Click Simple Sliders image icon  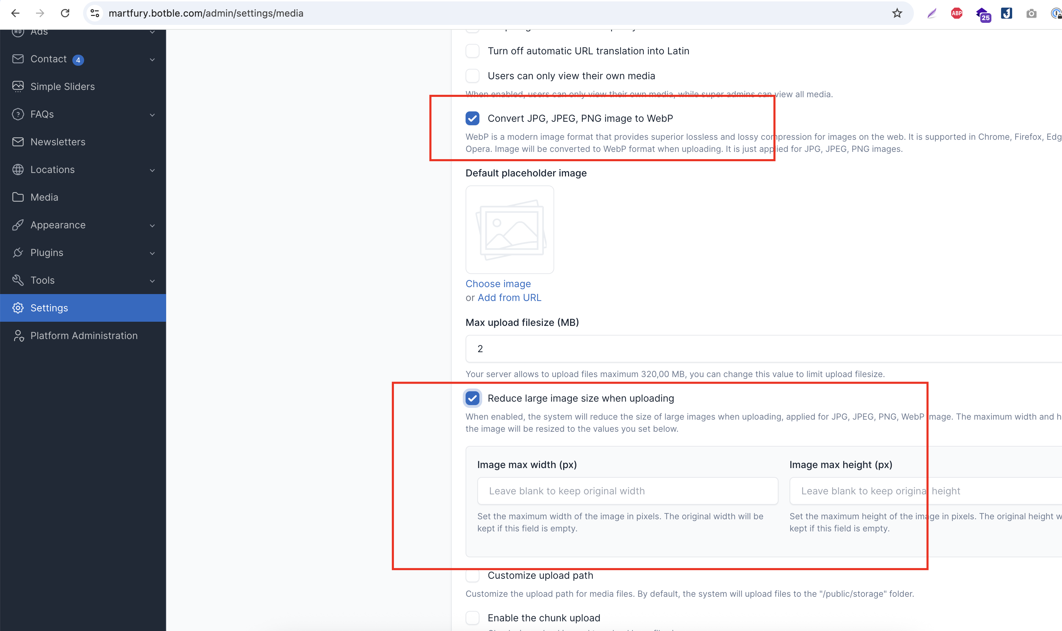(18, 86)
